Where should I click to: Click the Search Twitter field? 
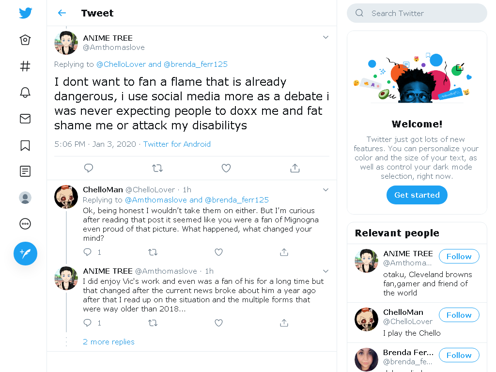[x=417, y=13]
